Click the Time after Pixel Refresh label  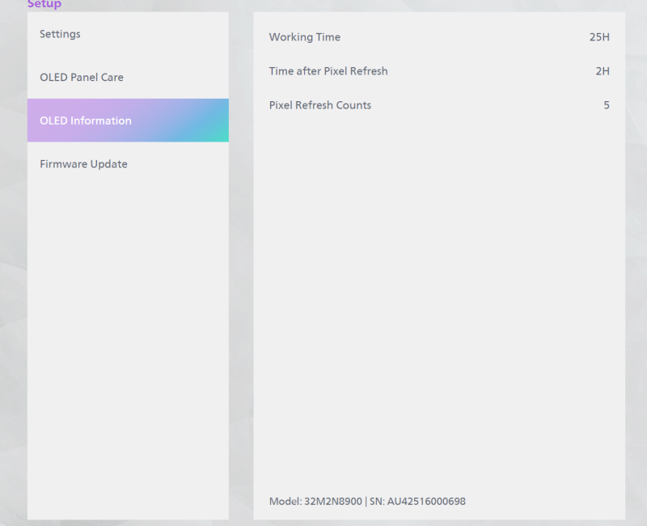coord(328,71)
